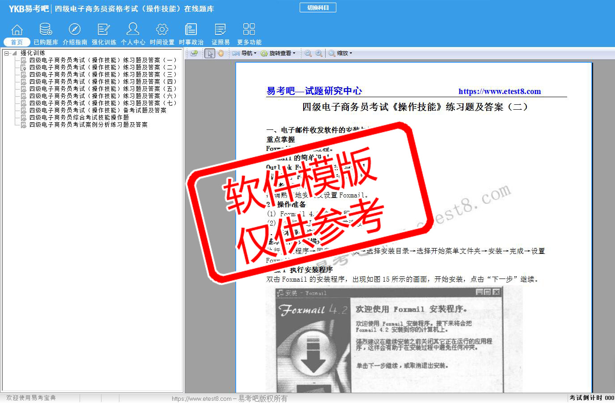Open 介绍指南 compass icon
The height and width of the screenshot is (403, 615).
(x=75, y=34)
